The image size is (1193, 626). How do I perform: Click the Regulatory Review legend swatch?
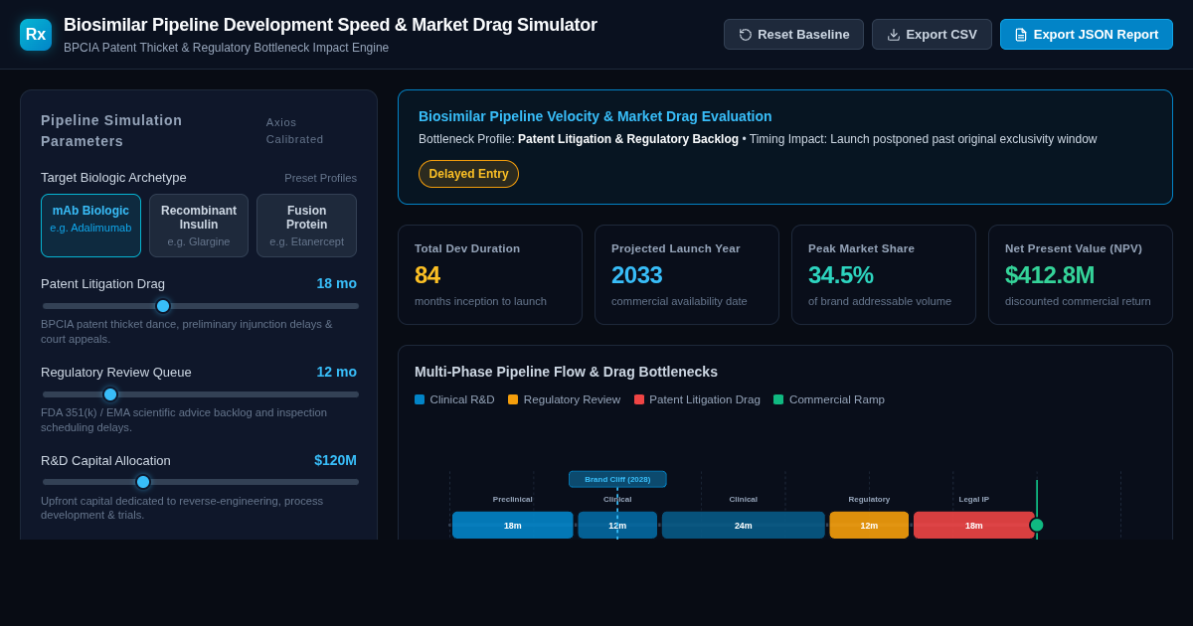(x=513, y=399)
